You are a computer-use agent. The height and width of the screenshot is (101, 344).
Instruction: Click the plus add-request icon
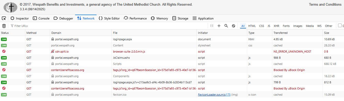point(219,26)
